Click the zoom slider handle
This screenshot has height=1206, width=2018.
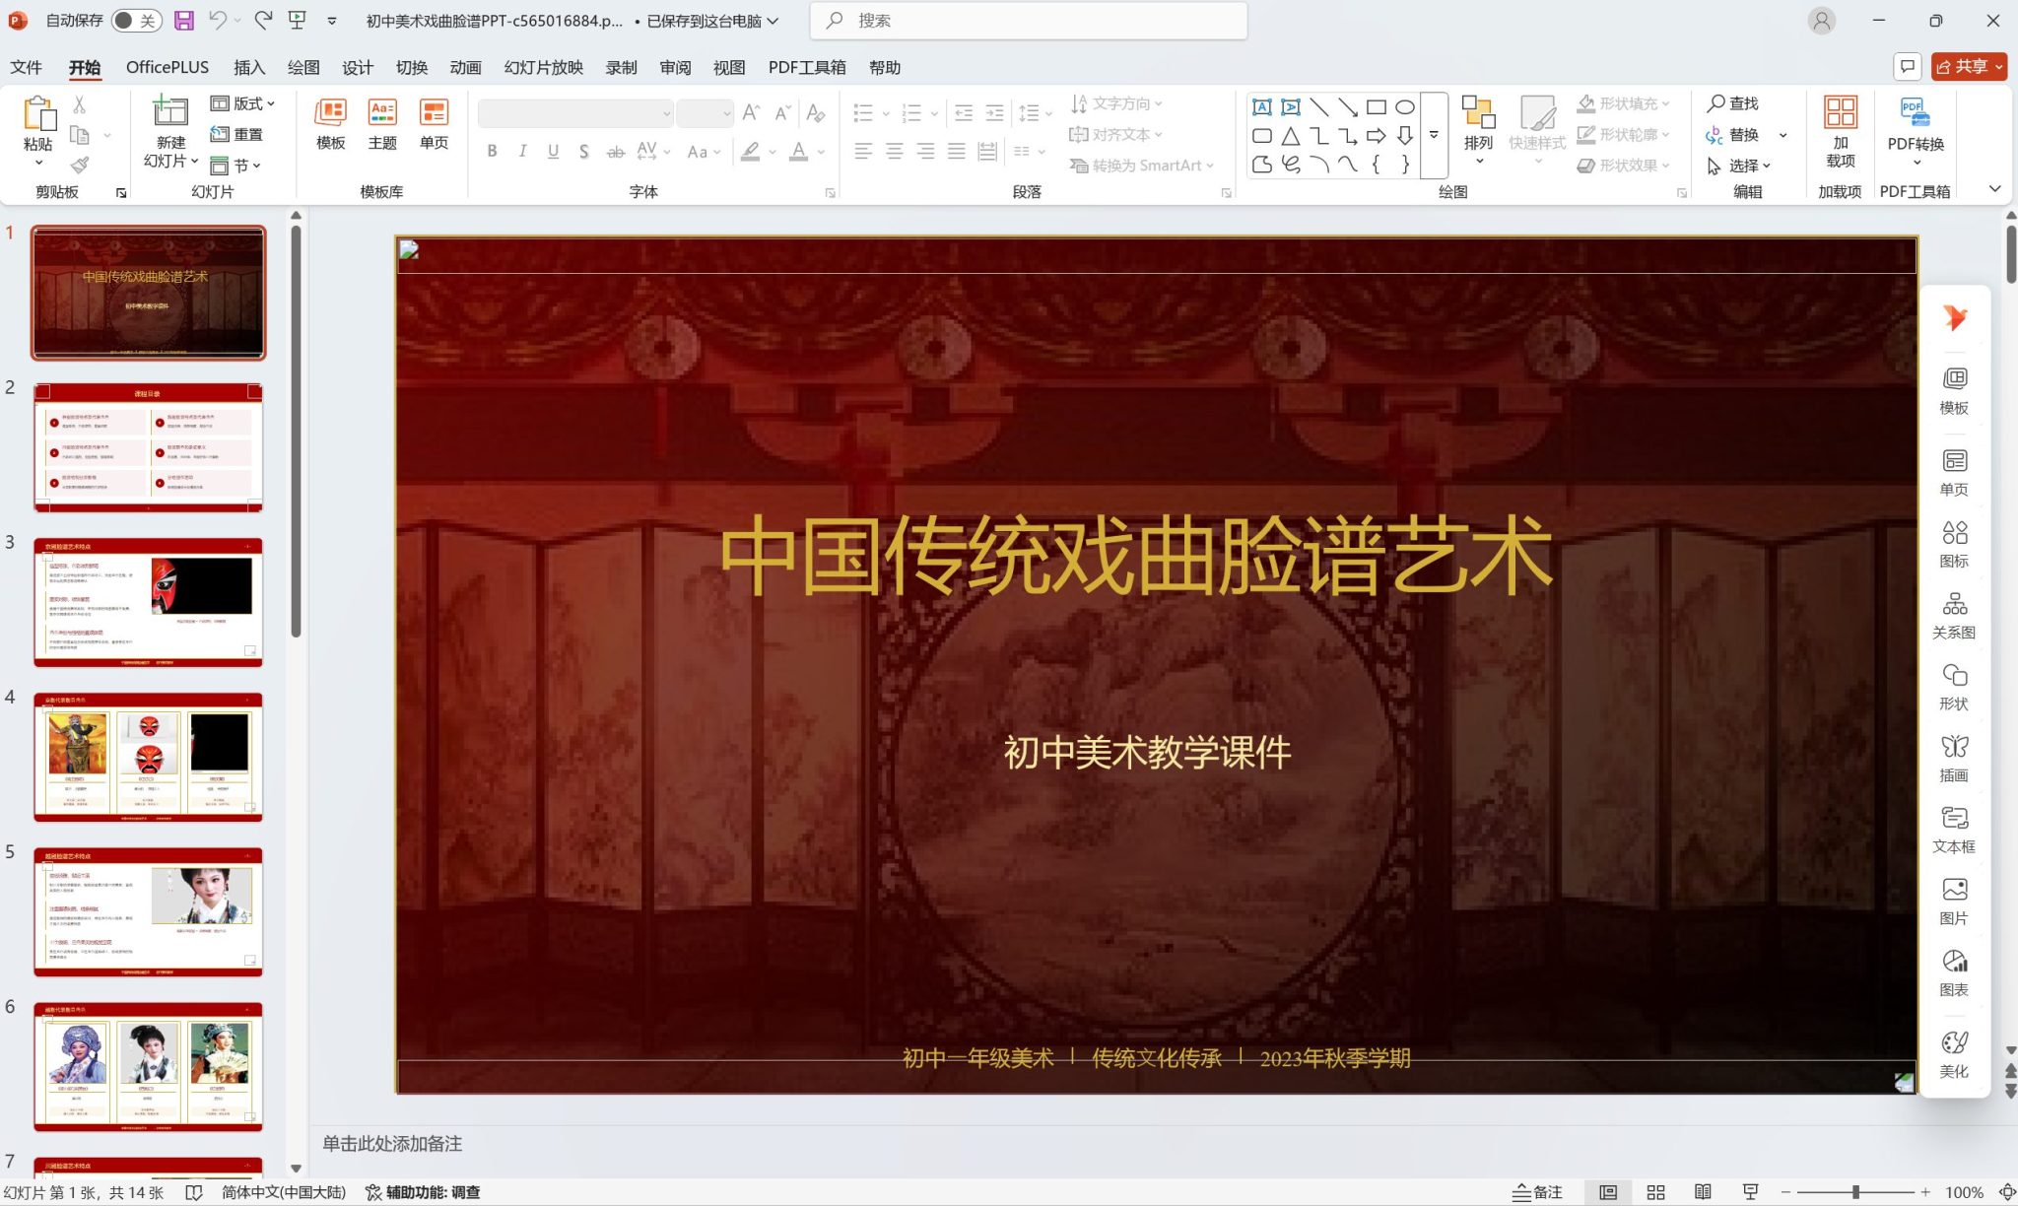pyautogui.click(x=1855, y=1192)
